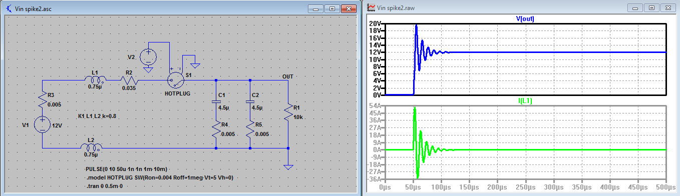The height and width of the screenshot is (196, 680).
Task: Select resistor R1 10k symbol
Action: (288, 111)
